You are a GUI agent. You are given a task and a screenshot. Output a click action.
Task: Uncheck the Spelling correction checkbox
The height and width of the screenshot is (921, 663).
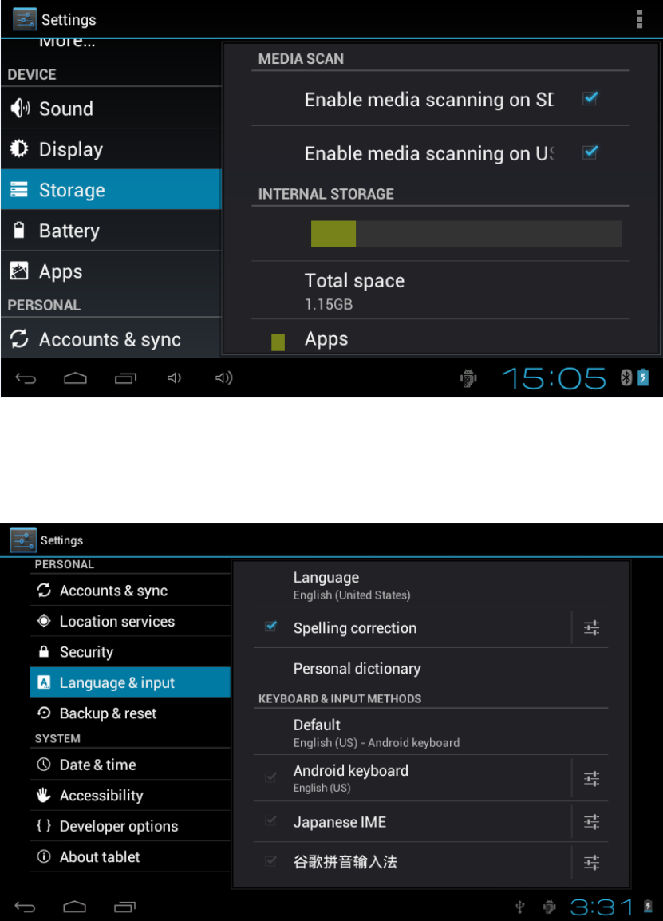[270, 627]
